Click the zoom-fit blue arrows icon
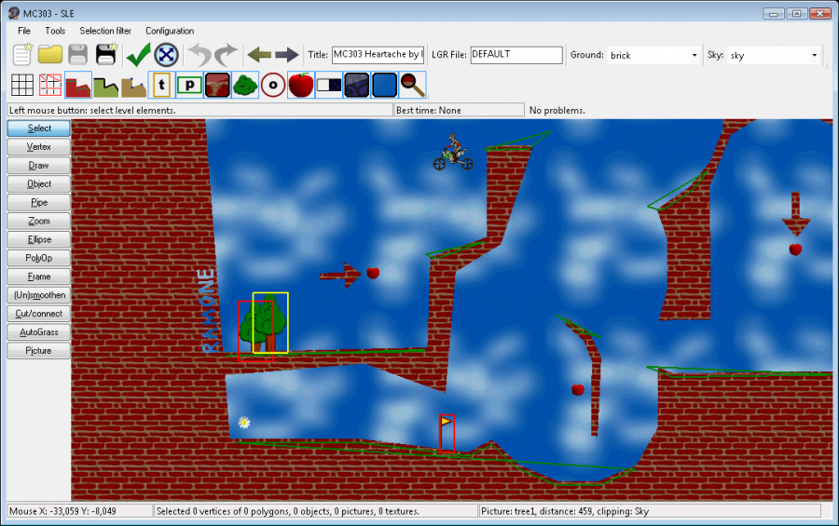This screenshot has width=839, height=526. tap(166, 55)
